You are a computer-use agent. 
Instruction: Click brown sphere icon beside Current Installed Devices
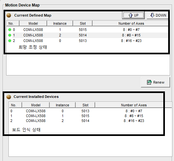pyautogui.click(x=9, y=97)
